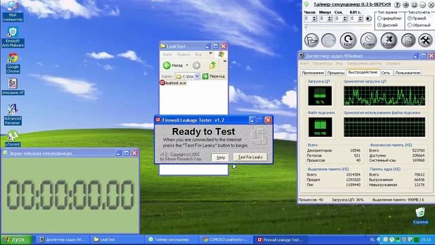Viewport: 435px width, 245px height.
Task: Select Advanced Renamer desktop icon
Action: tap(13, 114)
